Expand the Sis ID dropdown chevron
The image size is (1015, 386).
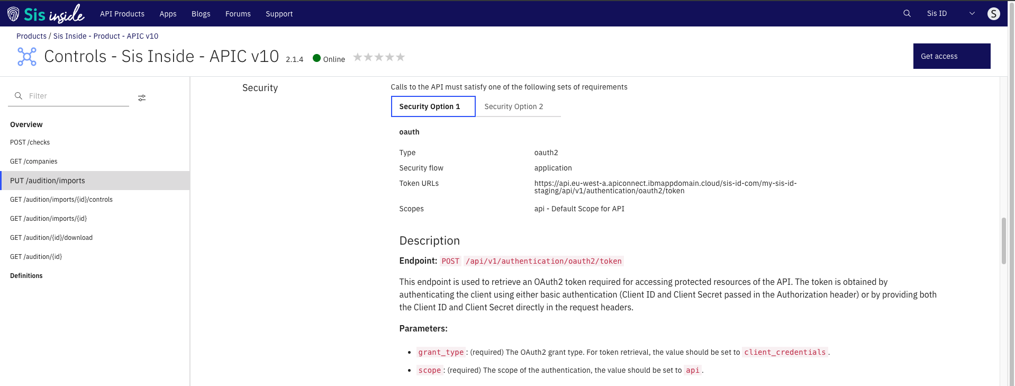972,14
